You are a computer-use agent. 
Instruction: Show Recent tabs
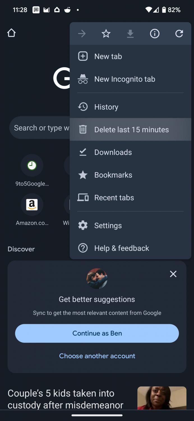coord(114,198)
